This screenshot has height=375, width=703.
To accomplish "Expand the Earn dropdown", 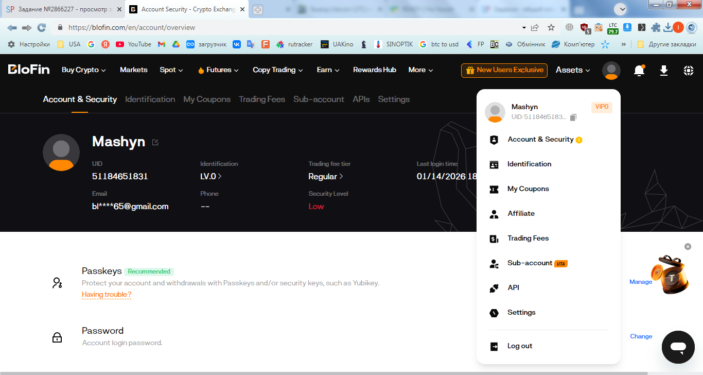I will click(x=328, y=70).
